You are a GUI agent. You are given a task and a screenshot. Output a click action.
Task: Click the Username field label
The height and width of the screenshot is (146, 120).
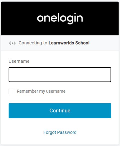click(x=19, y=61)
